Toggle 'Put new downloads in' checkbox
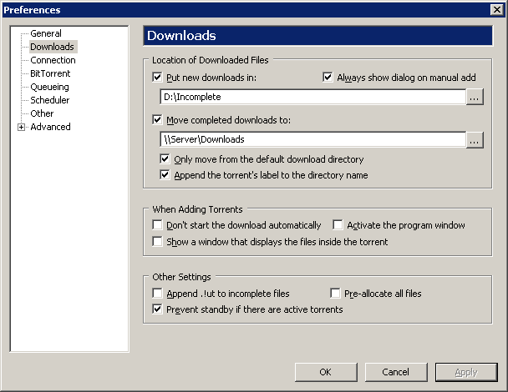The image size is (508, 392). [x=157, y=78]
